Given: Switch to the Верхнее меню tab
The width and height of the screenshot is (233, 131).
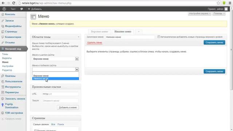Looking at the screenshot, I should [x=99, y=32].
